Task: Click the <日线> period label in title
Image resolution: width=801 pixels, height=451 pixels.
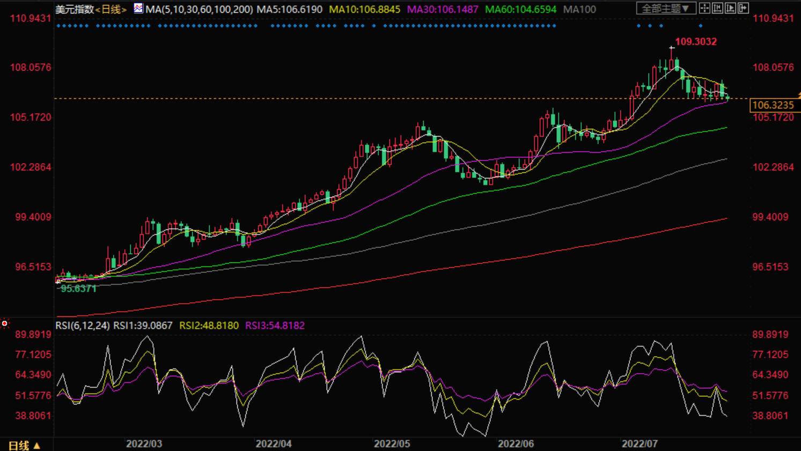Action: (111, 10)
